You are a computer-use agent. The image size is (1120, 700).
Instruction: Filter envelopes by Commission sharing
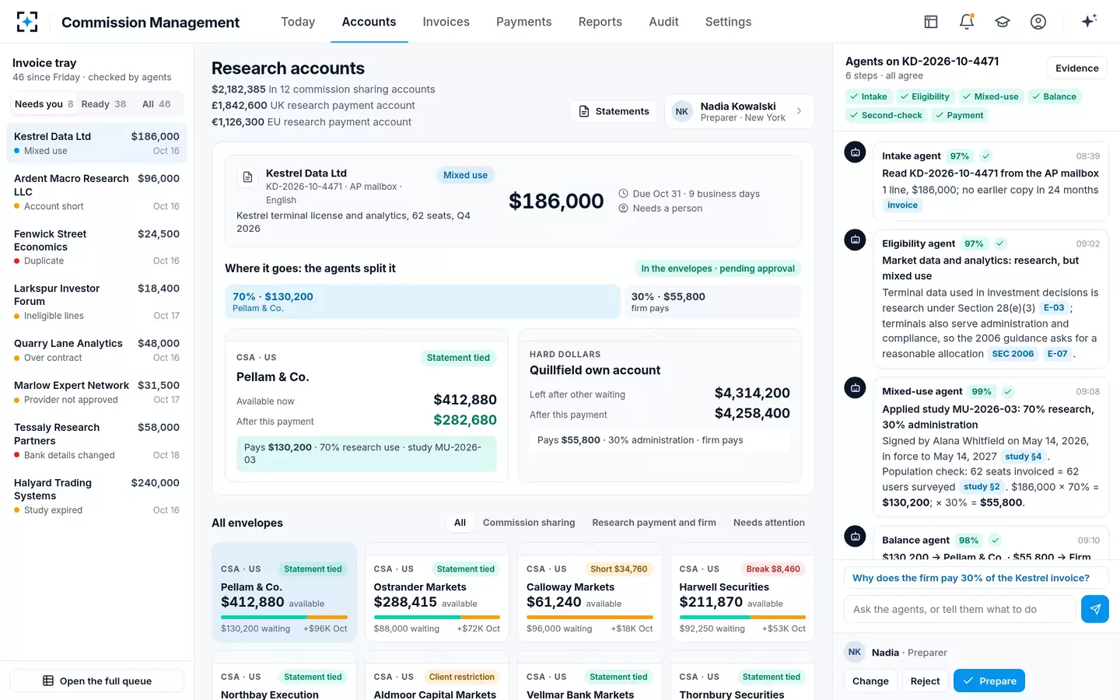529,523
